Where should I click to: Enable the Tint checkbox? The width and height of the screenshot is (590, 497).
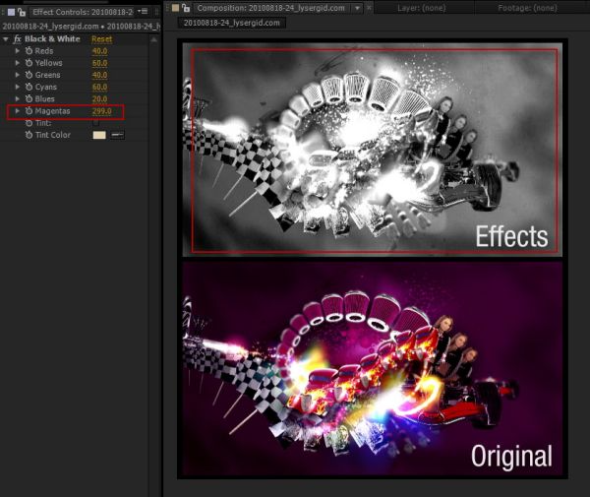[x=95, y=123]
